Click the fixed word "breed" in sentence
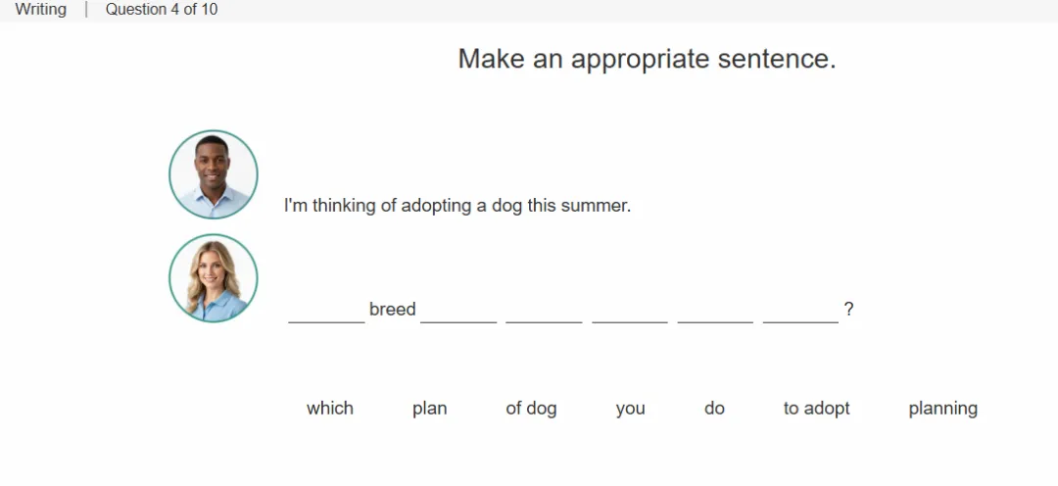Viewport: 1058px width, 486px height. [x=392, y=310]
